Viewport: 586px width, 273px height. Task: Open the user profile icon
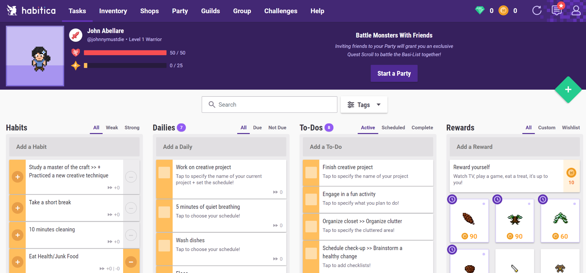tap(576, 11)
